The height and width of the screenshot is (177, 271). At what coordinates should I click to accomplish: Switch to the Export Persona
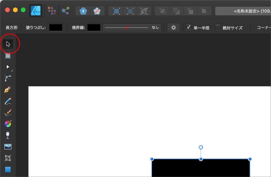(x=65, y=11)
